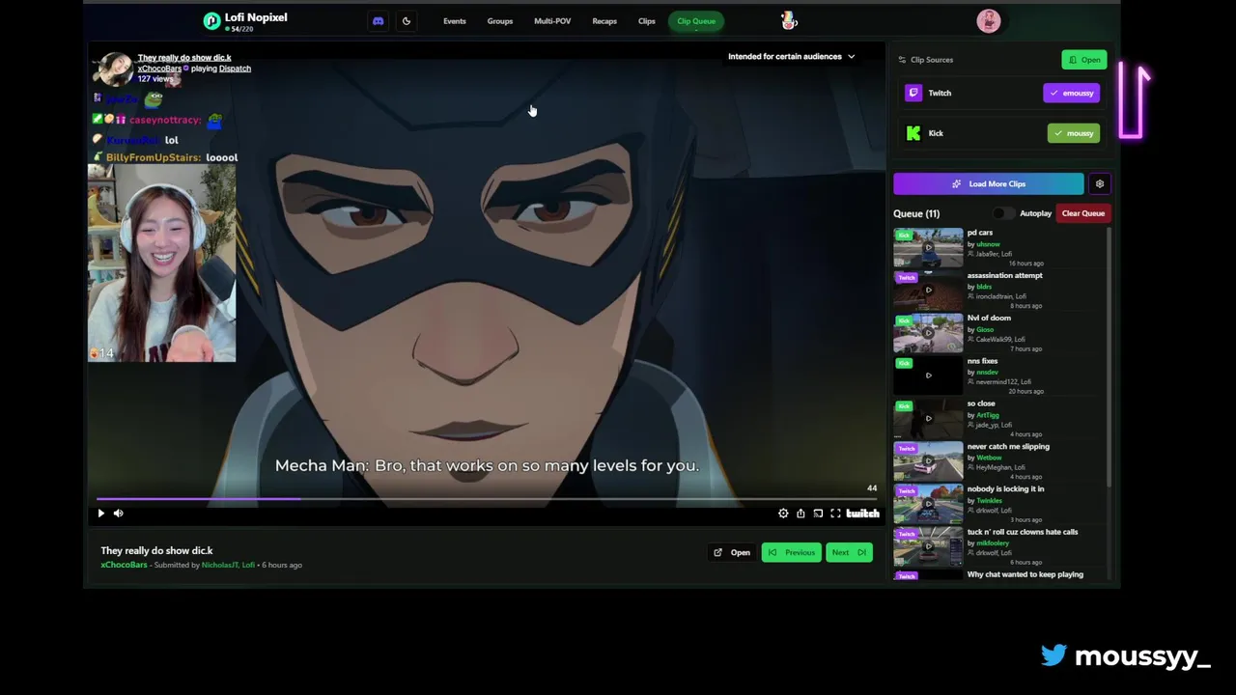This screenshot has width=1236, height=695.
Task: Click the Clip Sources filter icon
Action: click(x=902, y=60)
